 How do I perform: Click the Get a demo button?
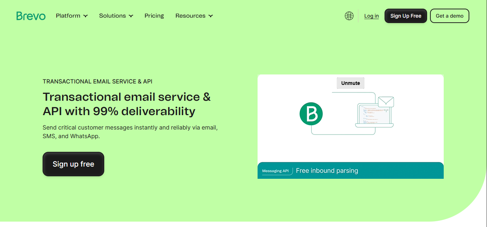click(449, 16)
